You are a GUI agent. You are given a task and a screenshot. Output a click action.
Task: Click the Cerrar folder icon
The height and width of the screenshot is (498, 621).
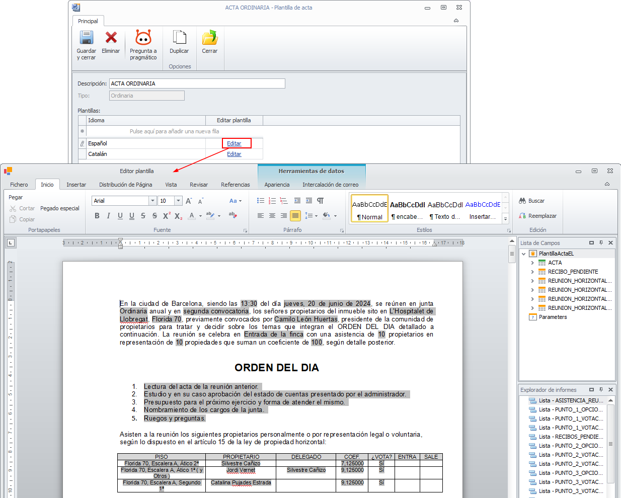click(210, 37)
